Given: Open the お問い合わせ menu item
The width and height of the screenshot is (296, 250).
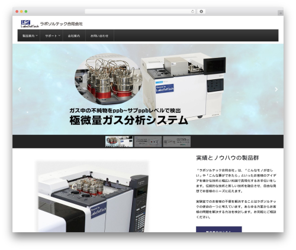Looking at the screenshot, I should (99, 35).
